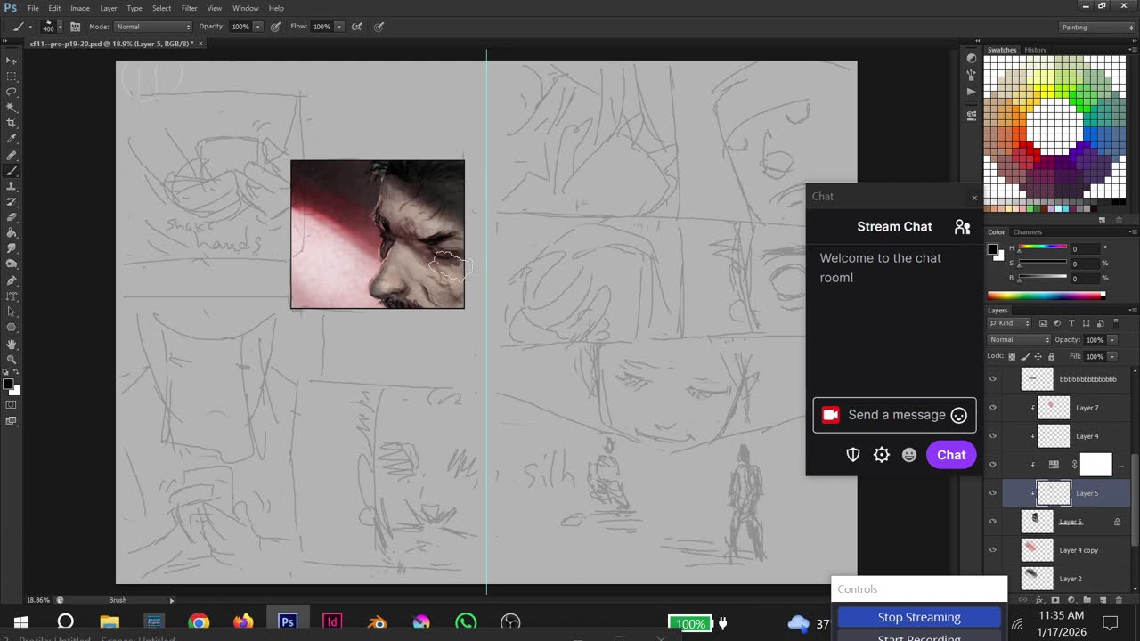Screen dimensions: 1140x641
Task: Click the foreground color swatch in Color panel
Action: click(x=993, y=248)
